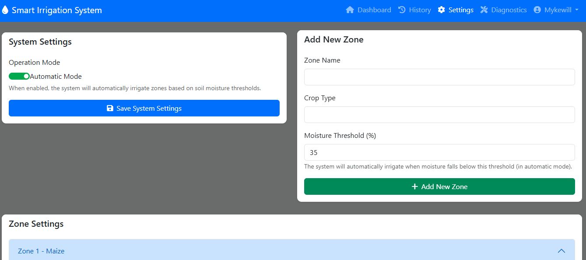Click the Dashboard house icon

[x=350, y=10]
